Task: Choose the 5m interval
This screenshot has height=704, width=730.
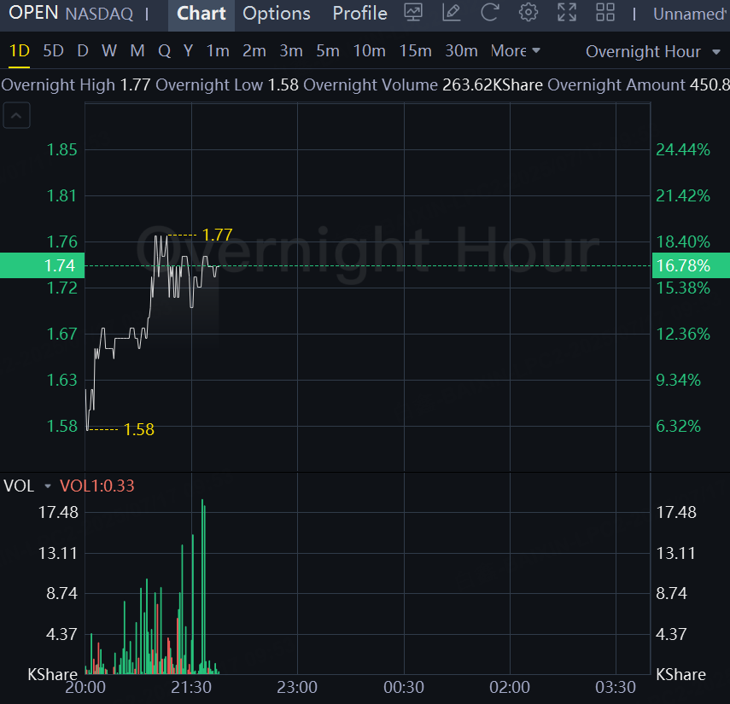Action: pyautogui.click(x=328, y=50)
